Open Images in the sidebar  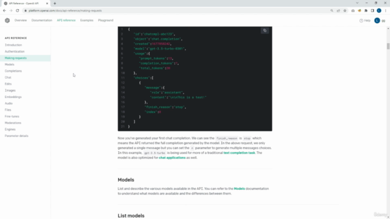pyautogui.click(x=10, y=91)
